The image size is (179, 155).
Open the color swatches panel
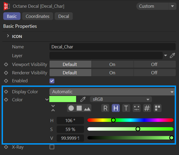[x=158, y=108]
